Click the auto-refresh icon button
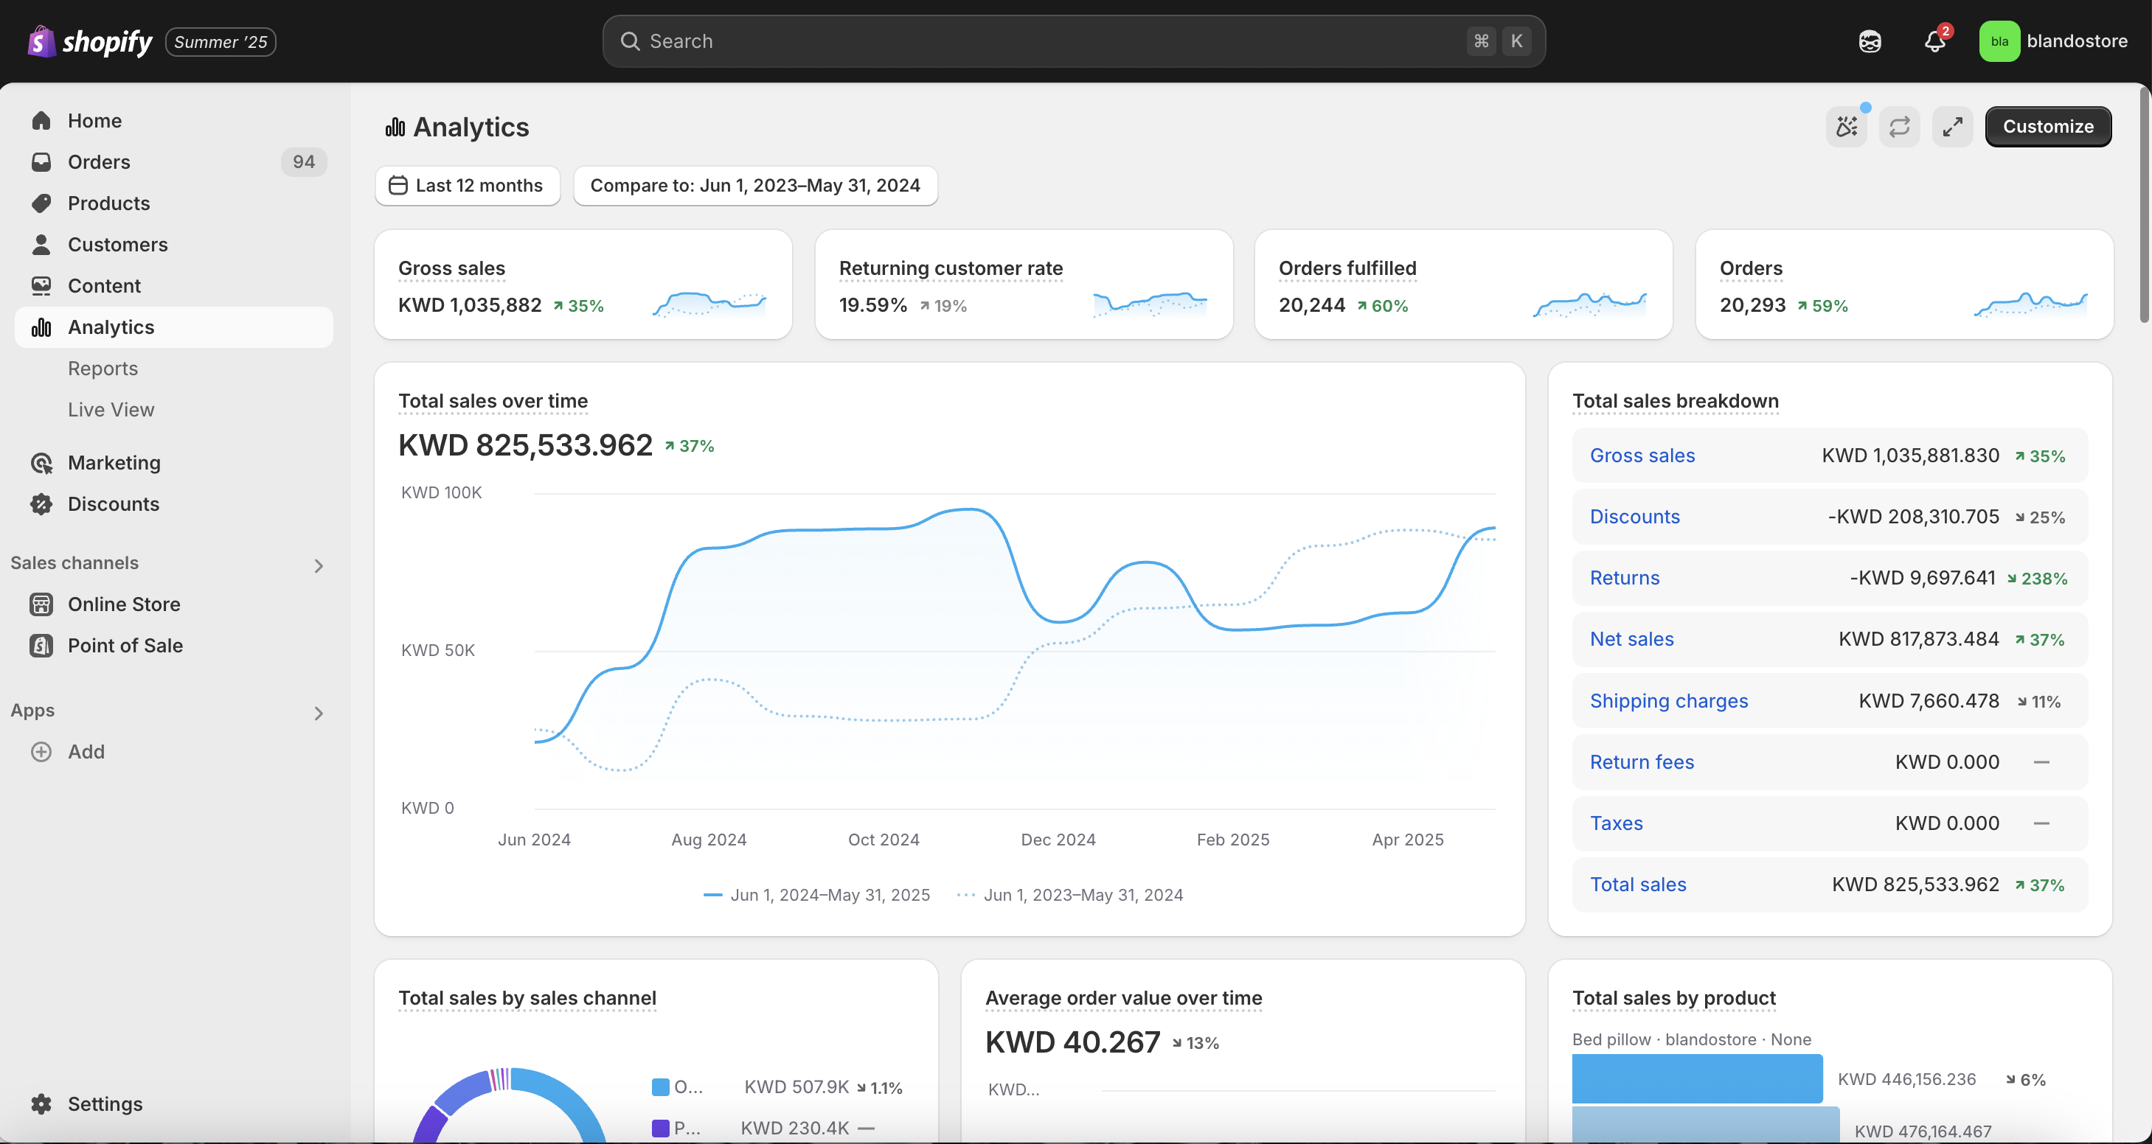The width and height of the screenshot is (2152, 1144). (x=1900, y=127)
